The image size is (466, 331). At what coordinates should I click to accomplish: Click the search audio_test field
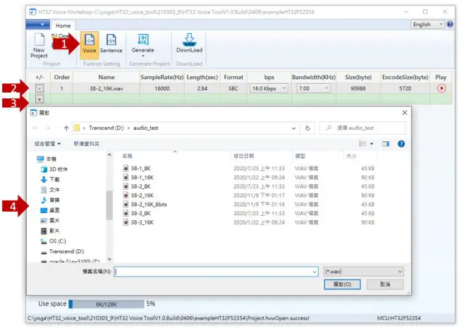pyautogui.click(x=362, y=128)
